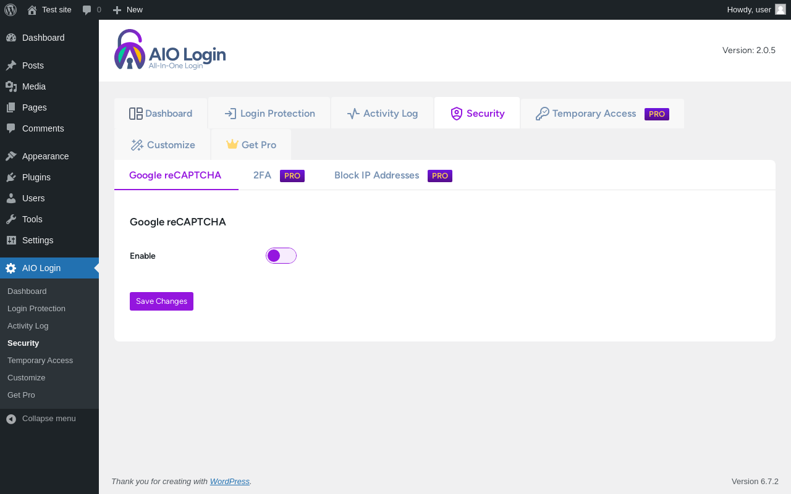Click the Posts pushpin icon
This screenshot has height=494, width=791.
click(x=11, y=65)
